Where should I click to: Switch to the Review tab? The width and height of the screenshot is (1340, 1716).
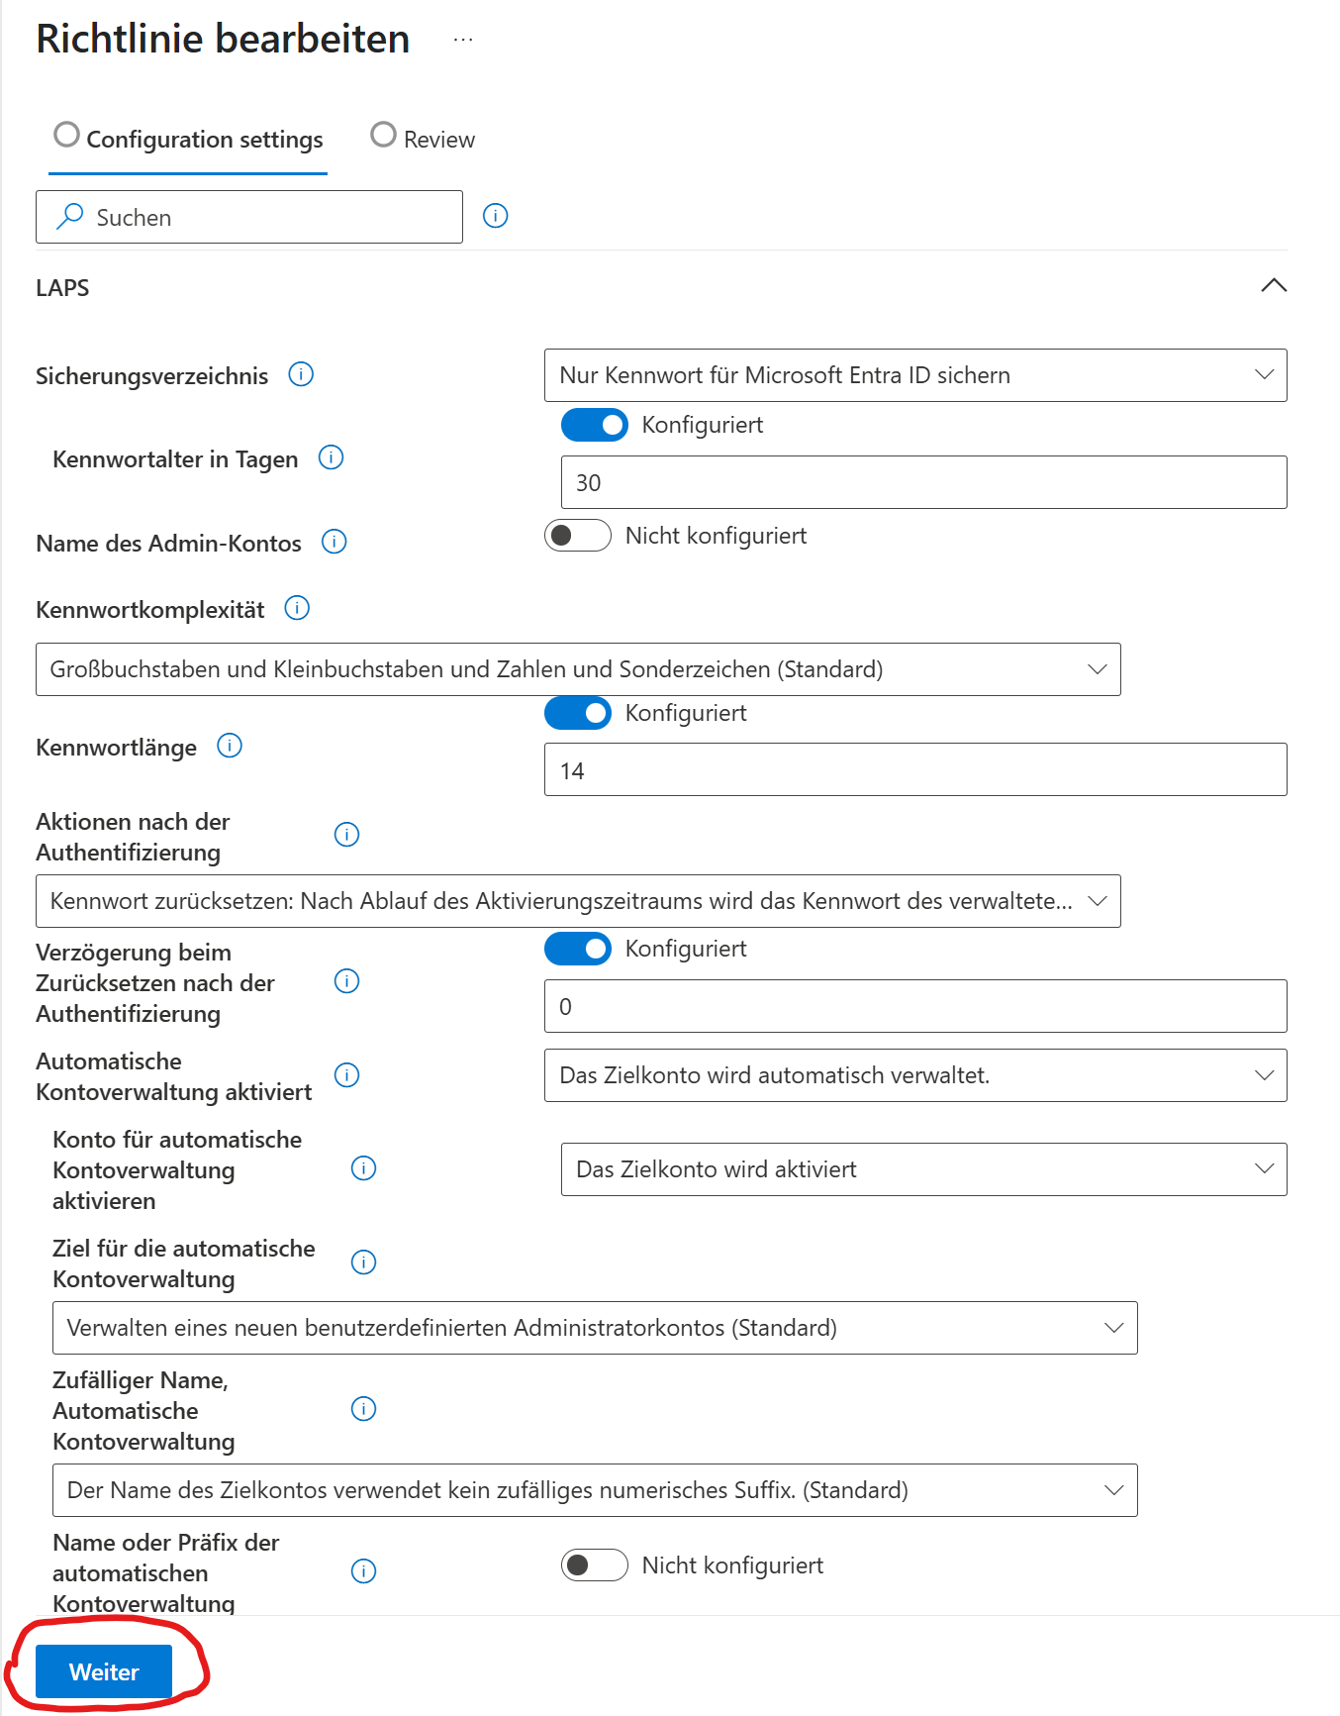click(x=424, y=139)
